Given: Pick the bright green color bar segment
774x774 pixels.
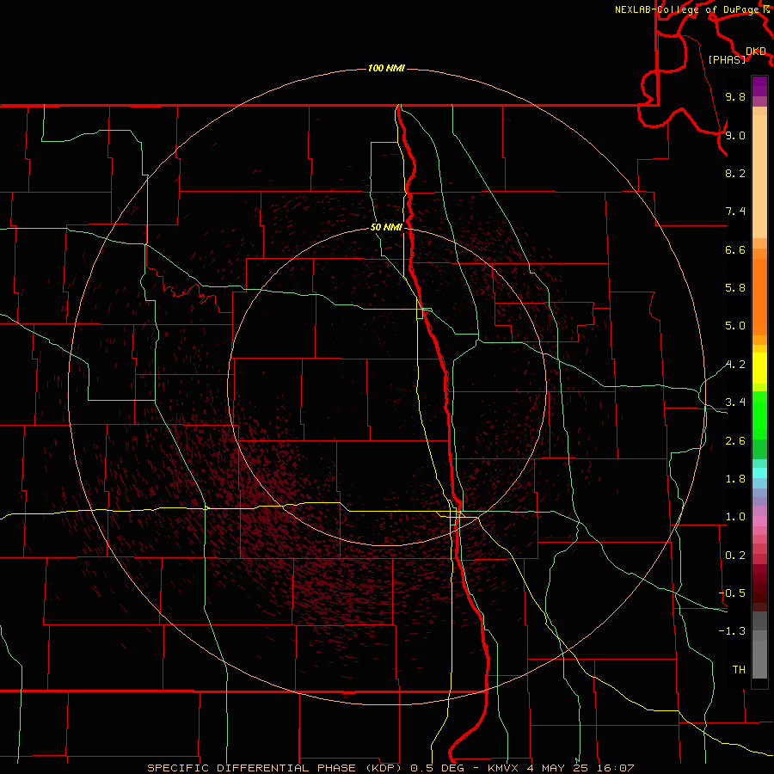Looking at the screenshot, I should (759, 415).
